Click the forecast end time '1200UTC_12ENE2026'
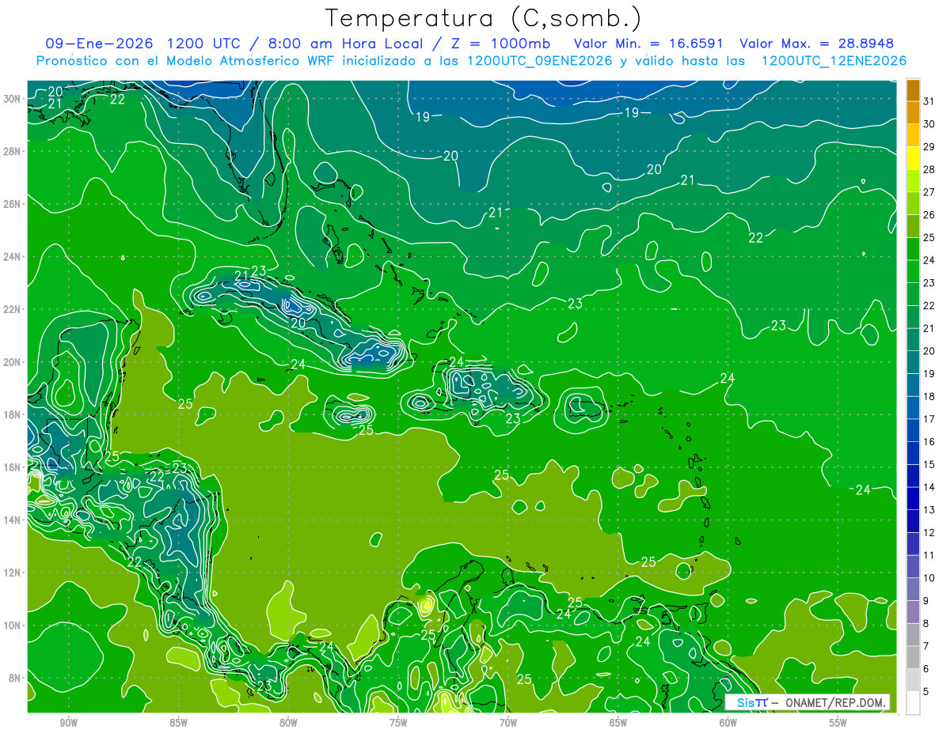The height and width of the screenshot is (733, 950). coord(834,61)
